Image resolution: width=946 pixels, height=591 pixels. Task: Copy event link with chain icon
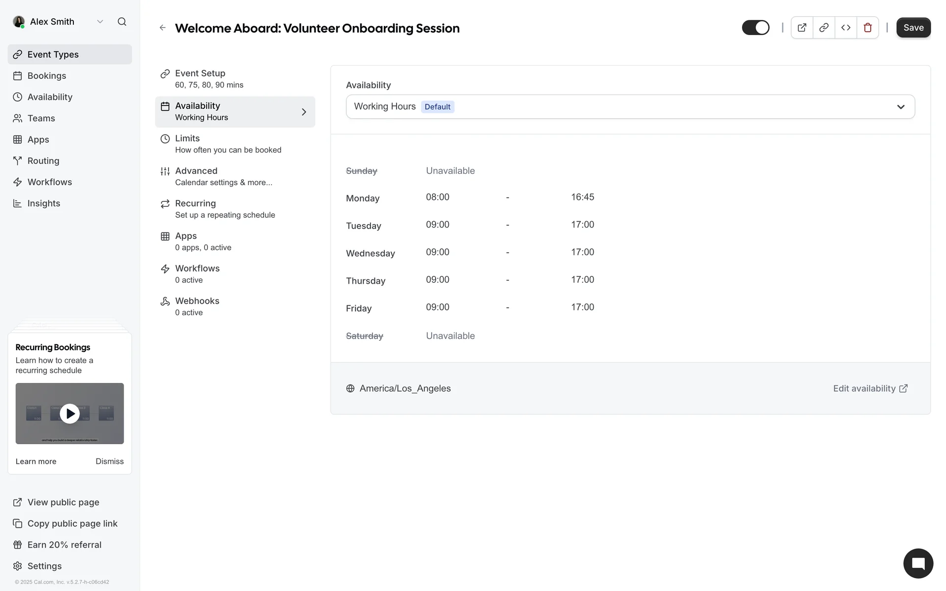click(823, 28)
